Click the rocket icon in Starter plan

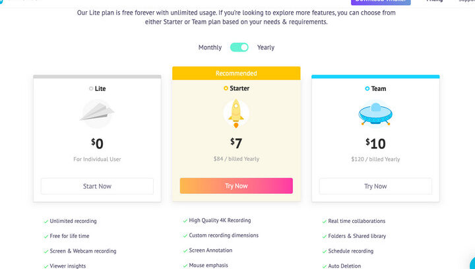pyautogui.click(x=236, y=113)
